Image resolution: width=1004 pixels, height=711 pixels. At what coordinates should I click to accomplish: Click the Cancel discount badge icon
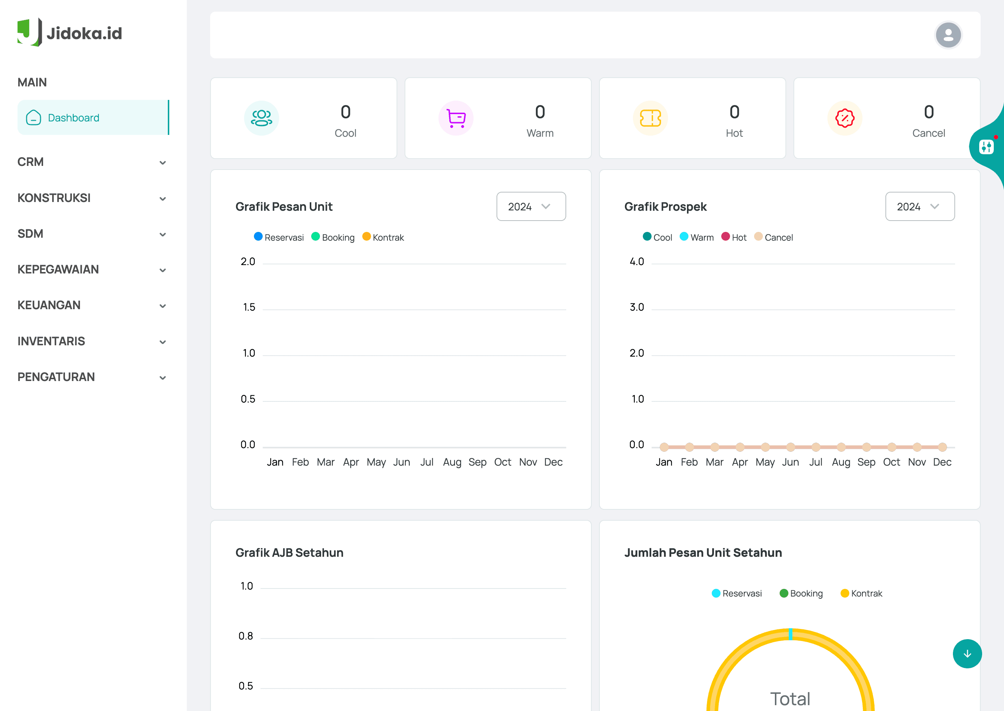coord(845,118)
